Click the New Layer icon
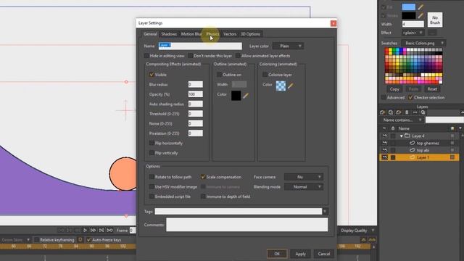This screenshot has width=464, height=261. click(x=383, y=112)
